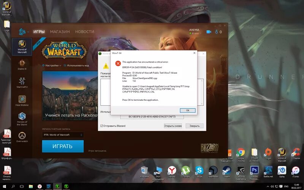304x190 pixels.
Task: Click the Blizzard Entertainment logo
Action: point(209,148)
